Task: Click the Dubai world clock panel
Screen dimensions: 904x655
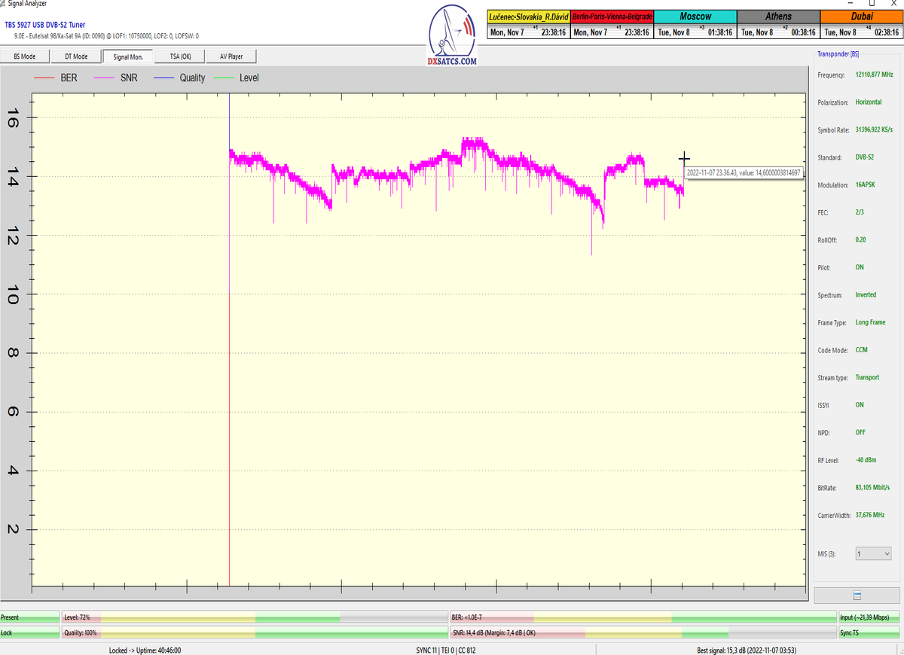Action: (862, 25)
